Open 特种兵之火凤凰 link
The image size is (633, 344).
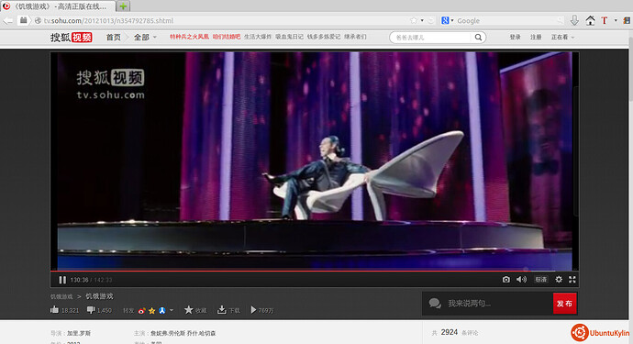click(189, 37)
